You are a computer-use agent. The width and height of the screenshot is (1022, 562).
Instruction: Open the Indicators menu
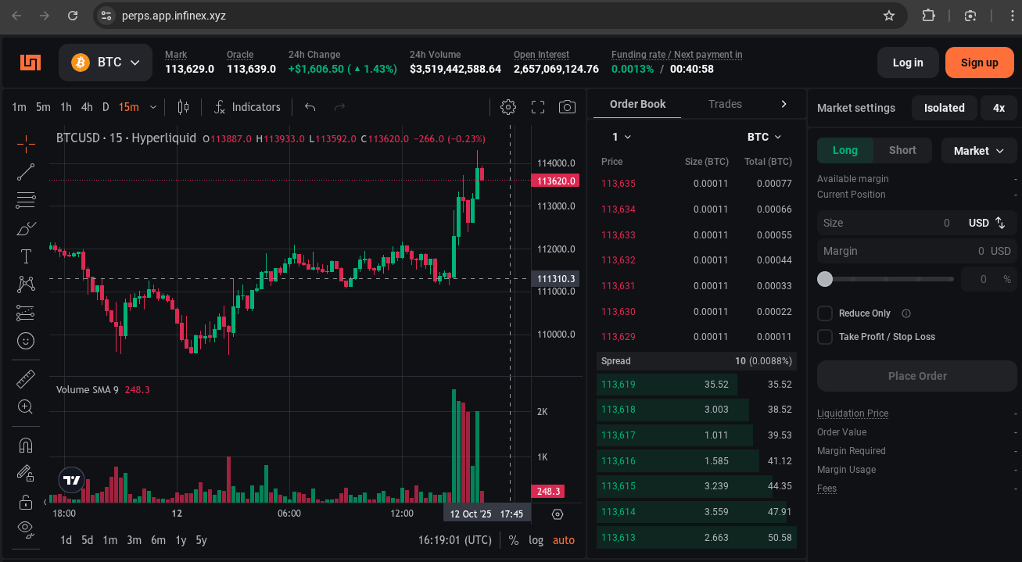tap(247, 107)
